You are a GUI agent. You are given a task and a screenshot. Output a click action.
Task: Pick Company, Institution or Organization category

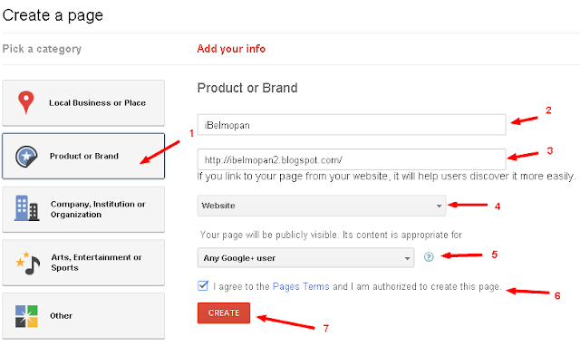click(83, 209)
